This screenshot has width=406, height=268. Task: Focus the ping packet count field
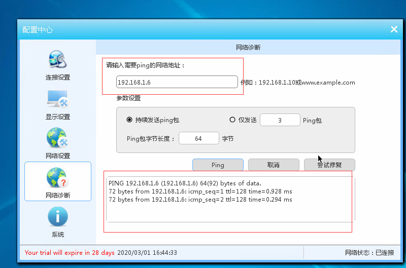click(280, 120)
